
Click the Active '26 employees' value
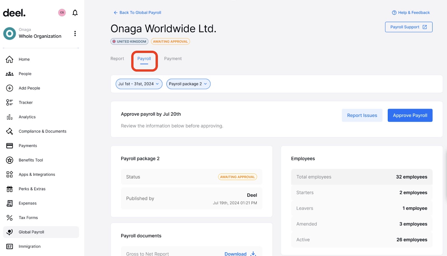pyautogui.click(x=412, y=240)
